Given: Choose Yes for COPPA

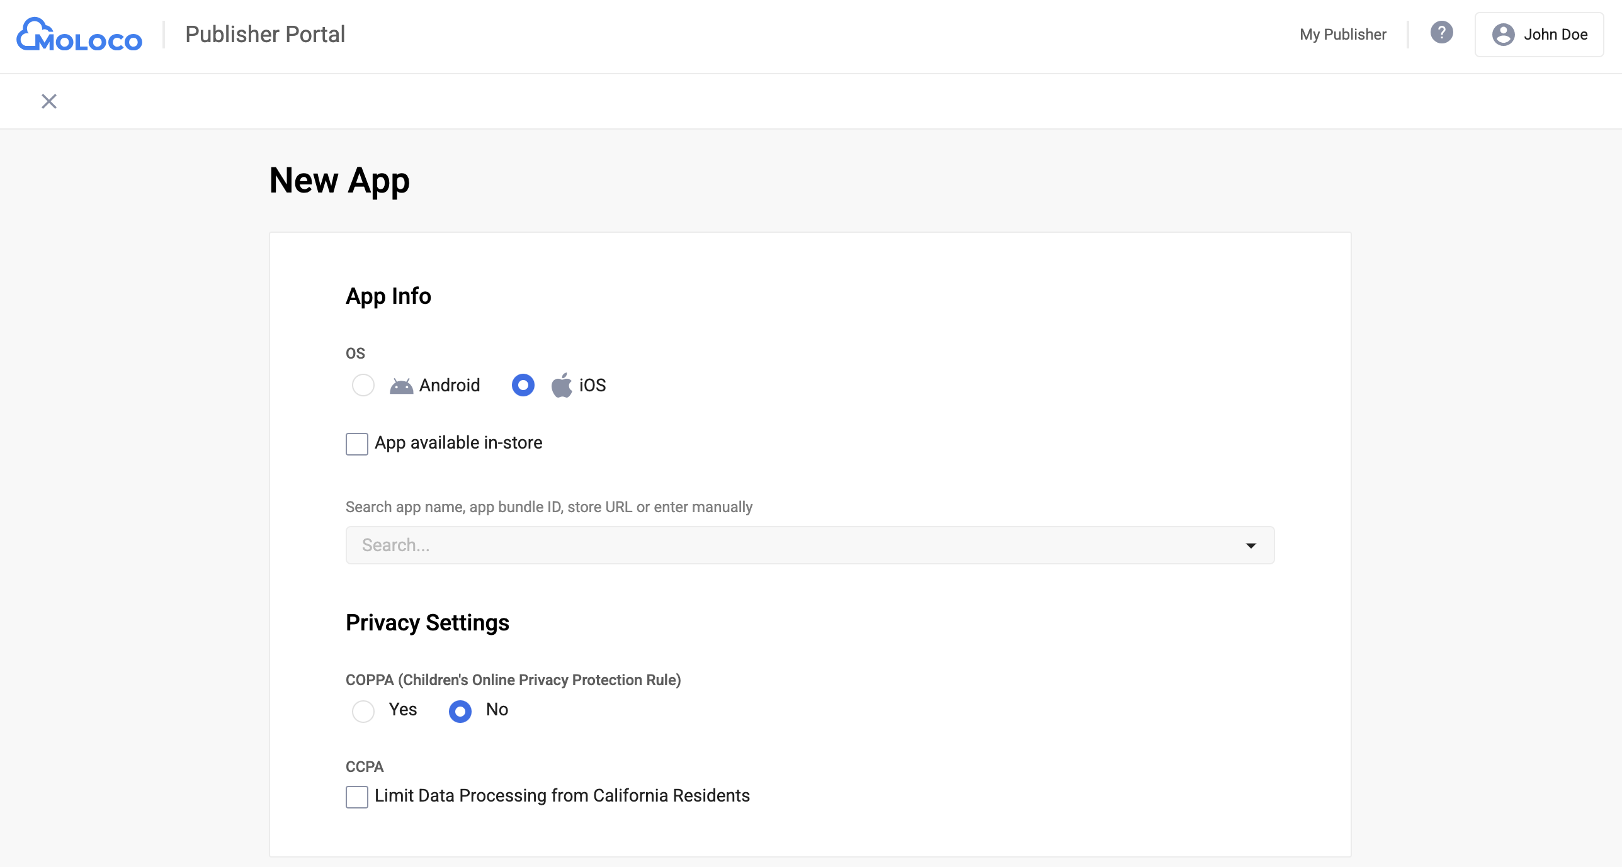Looking at the screenshot, I should point(363,712).
